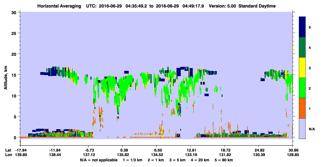Click the '1 = 1/3 km' legend entry
This screenshot has height=167, width=325.
click(x=132, y=160)
